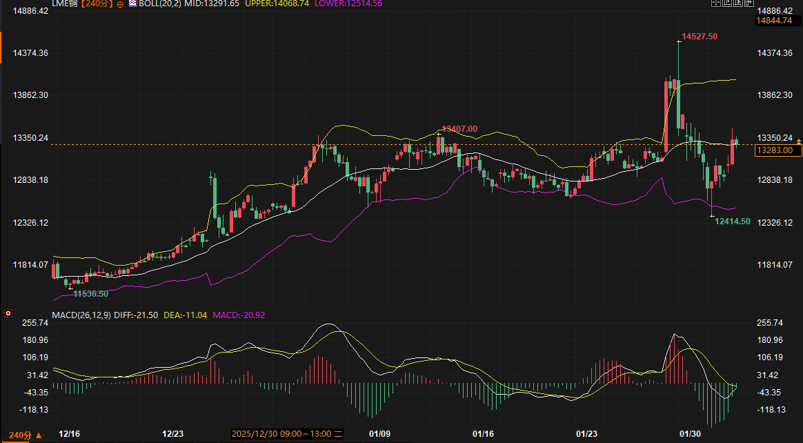Click the chart playback icon at top right

point(737,3)
